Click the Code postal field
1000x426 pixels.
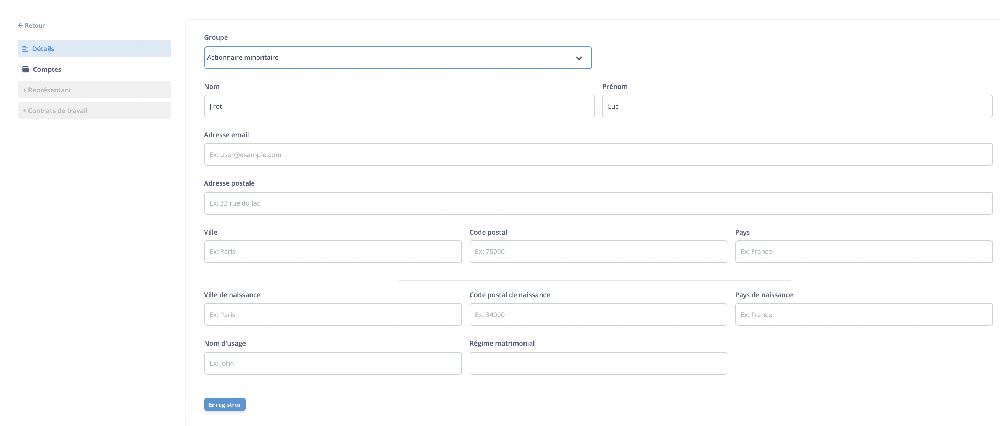tap(598, 251)
